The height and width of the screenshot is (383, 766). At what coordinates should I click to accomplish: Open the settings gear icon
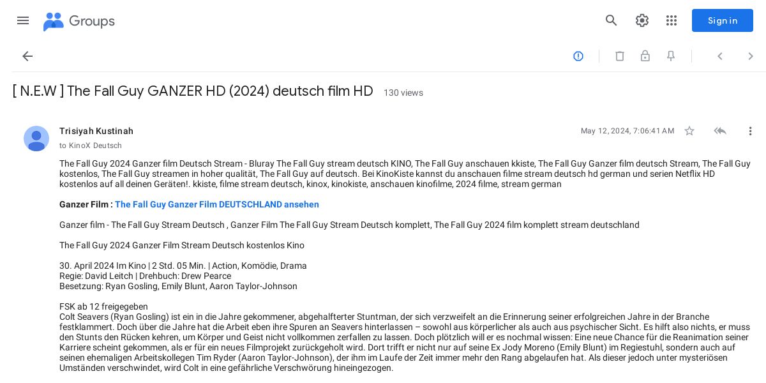[x=642, y=20]
